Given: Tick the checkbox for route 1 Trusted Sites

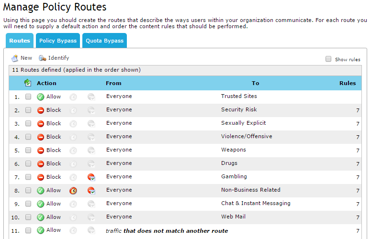Looking at the screenshot, I should 28,97.
